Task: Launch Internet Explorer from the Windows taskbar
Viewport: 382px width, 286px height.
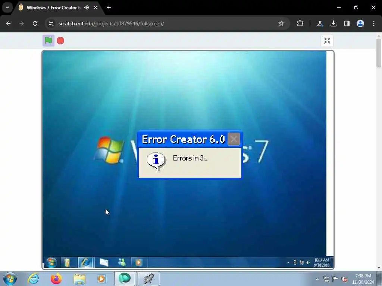Action: click(x=33, y=279)
